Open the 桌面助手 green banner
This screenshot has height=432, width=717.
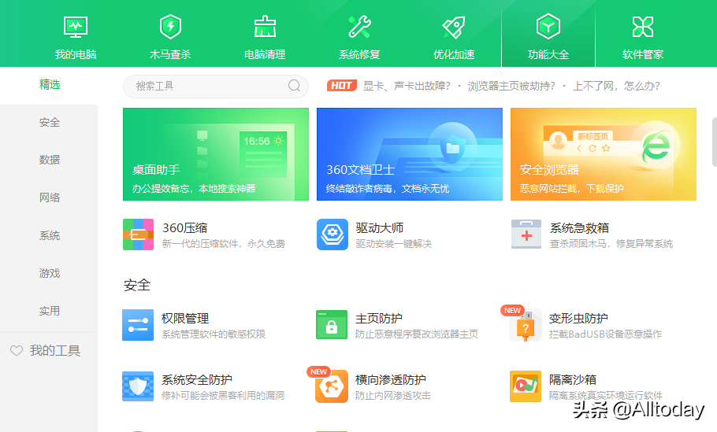tap(216, 154)
